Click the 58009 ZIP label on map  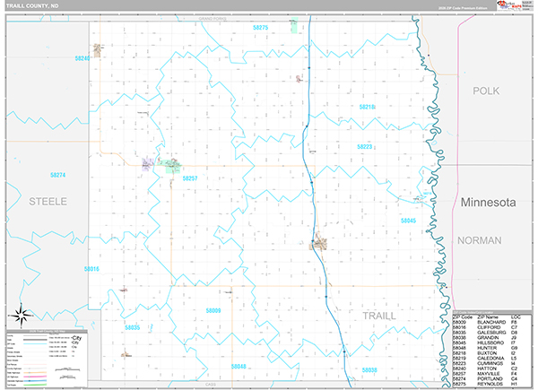tap(213, 311)
